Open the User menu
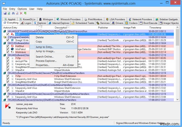The height and width of the screenshot is (127, 182). (32, 9)
